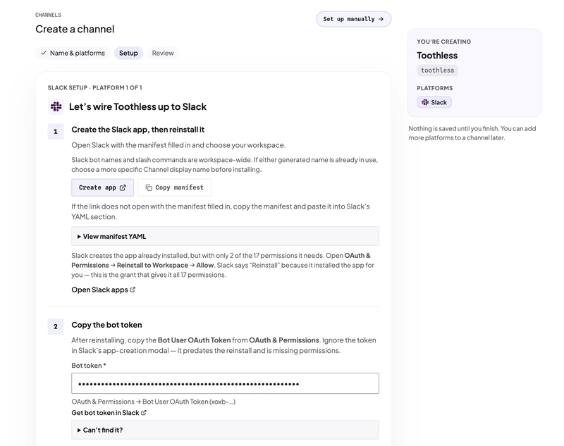The width and height of the screenshot is (564, 446).
Task: Click the Set up manually button
Action: click(354, 19)
